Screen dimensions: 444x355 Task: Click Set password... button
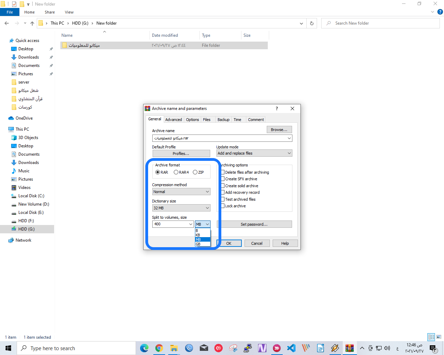[x=254, y=224]
